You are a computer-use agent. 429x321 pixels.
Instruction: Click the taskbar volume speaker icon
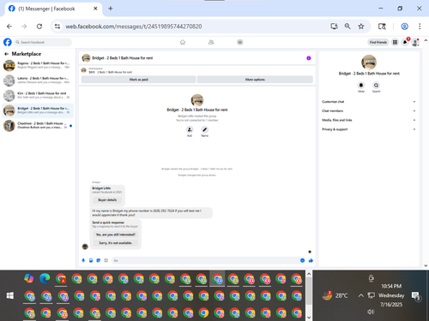[x=371, y=312]
